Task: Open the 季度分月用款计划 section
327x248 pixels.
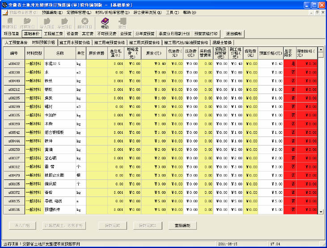Action: coord(174,34)
